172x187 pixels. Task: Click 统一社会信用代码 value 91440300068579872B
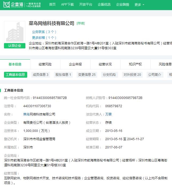tap(50, 98)
